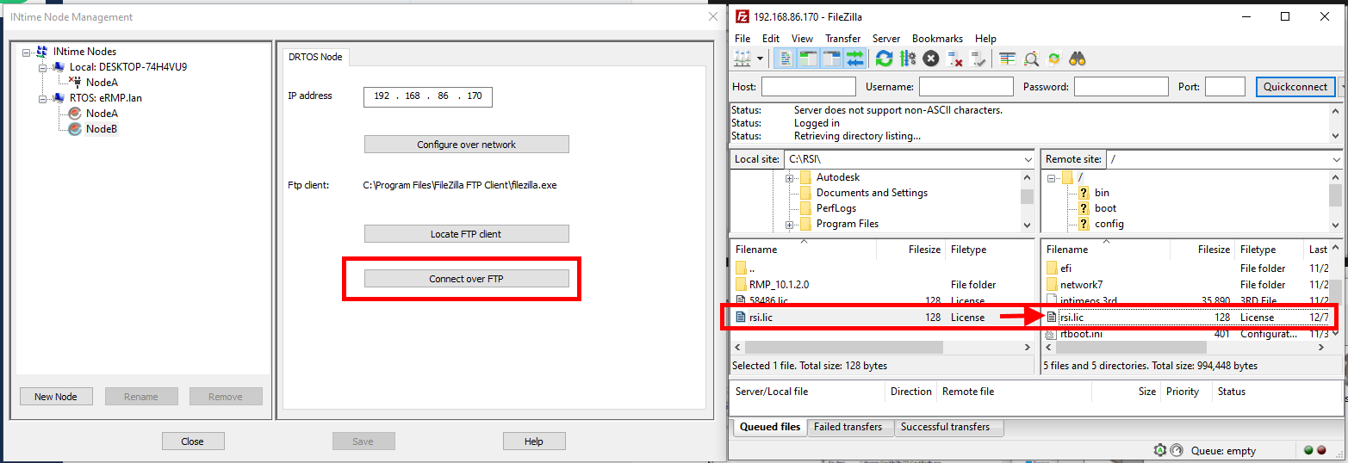
Task: Expand the Autodesk folder in local tree
Action: tap(788, 177)
